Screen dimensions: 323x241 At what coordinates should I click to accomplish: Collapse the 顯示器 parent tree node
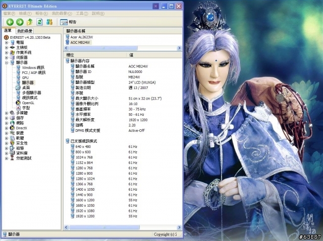[7, 62]
